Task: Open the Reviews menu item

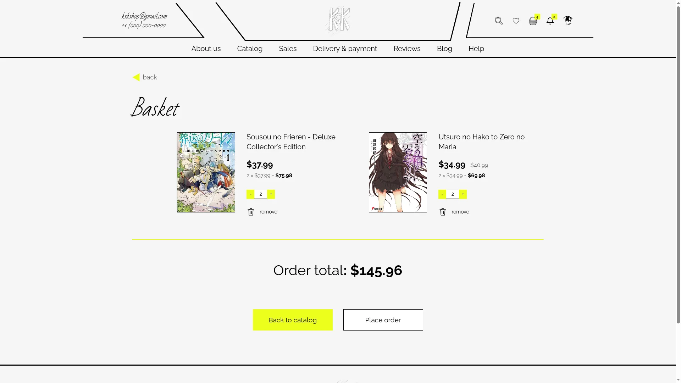Action: 407,49
